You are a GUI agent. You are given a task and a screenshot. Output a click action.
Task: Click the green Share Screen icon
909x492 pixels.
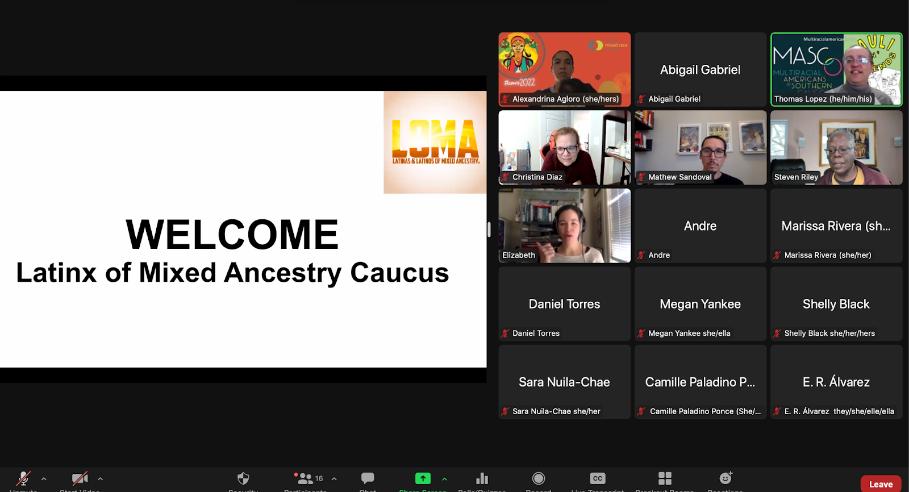pyautogui.click(x=423, y=479)
